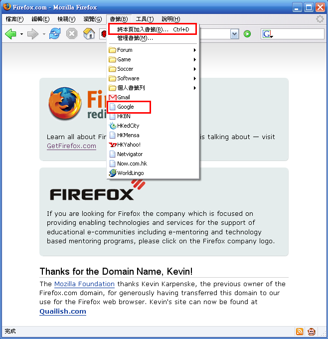Click the Software folder icon
This screenshot has height=339, width=328.
coord(113,78)
